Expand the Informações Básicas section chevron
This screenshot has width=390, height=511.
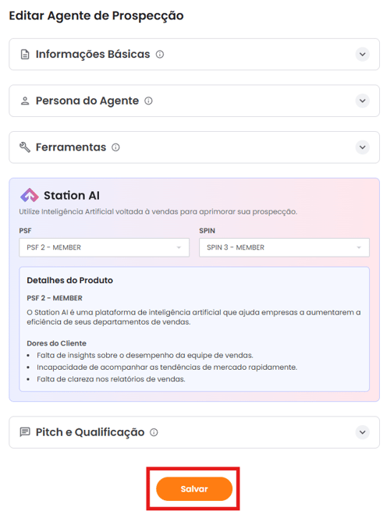[x=362, y=55]
